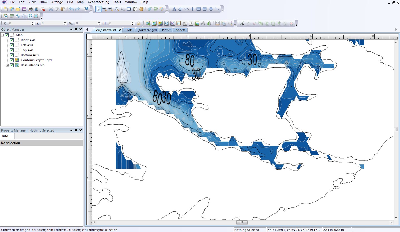The height and width of the screenshot is (232, 400).
Task: Collapse the Map tree item
Action: [3, 35]
